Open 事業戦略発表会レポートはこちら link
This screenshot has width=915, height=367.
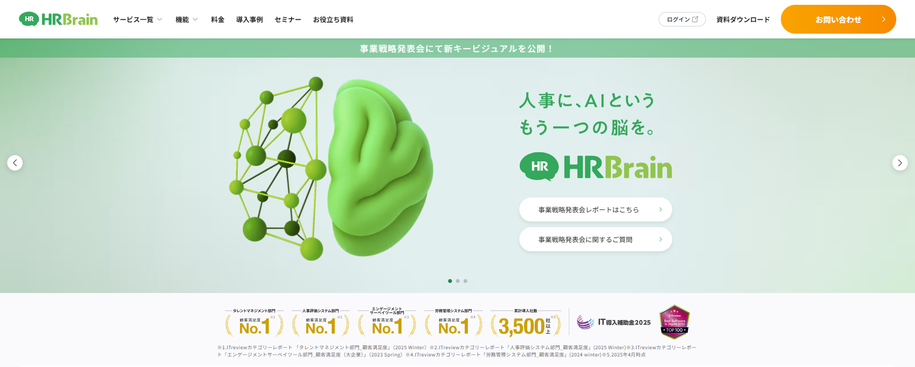tap(595, 209)
